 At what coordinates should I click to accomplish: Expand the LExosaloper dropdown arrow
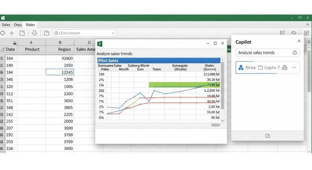click(x=113, y=33)
